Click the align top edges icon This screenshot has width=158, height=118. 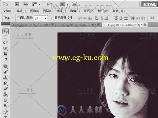pyautogui.click(x=80, y=18)
